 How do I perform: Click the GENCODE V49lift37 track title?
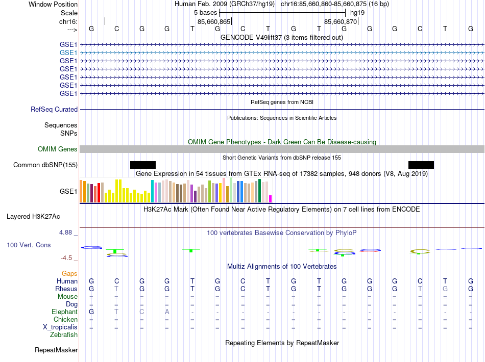click(282, 38)
